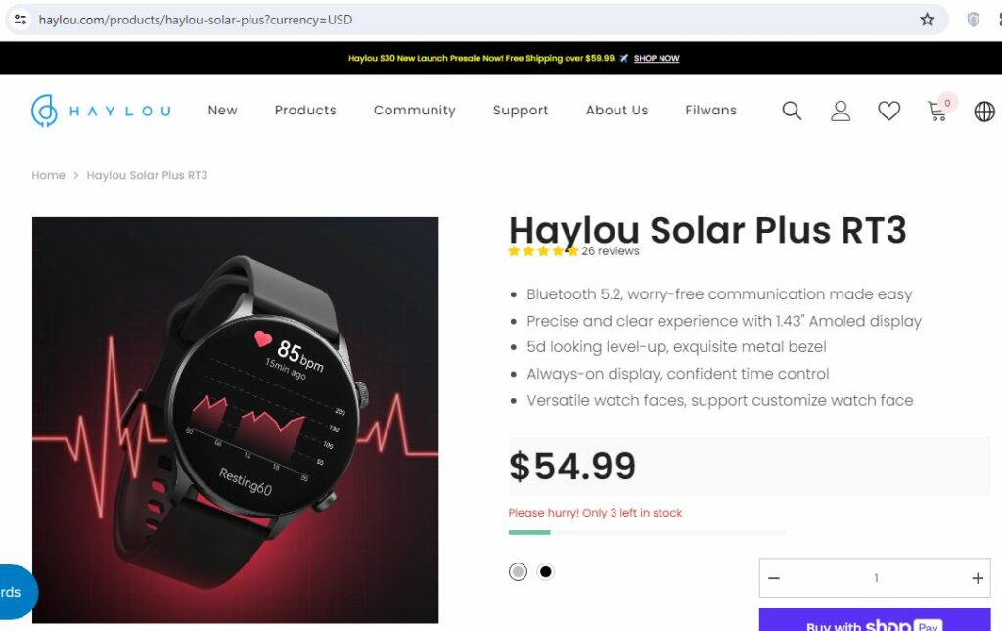Image resolution: width=1002 pixels, height=631 pixels.
Task: Select the silver color swatch
Action: pos(519,571)
